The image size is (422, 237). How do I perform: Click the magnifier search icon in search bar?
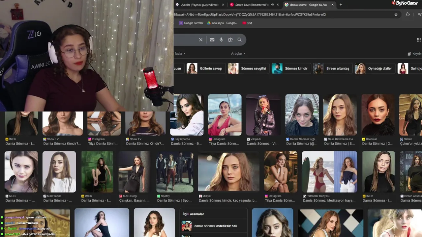pos(240,40)
